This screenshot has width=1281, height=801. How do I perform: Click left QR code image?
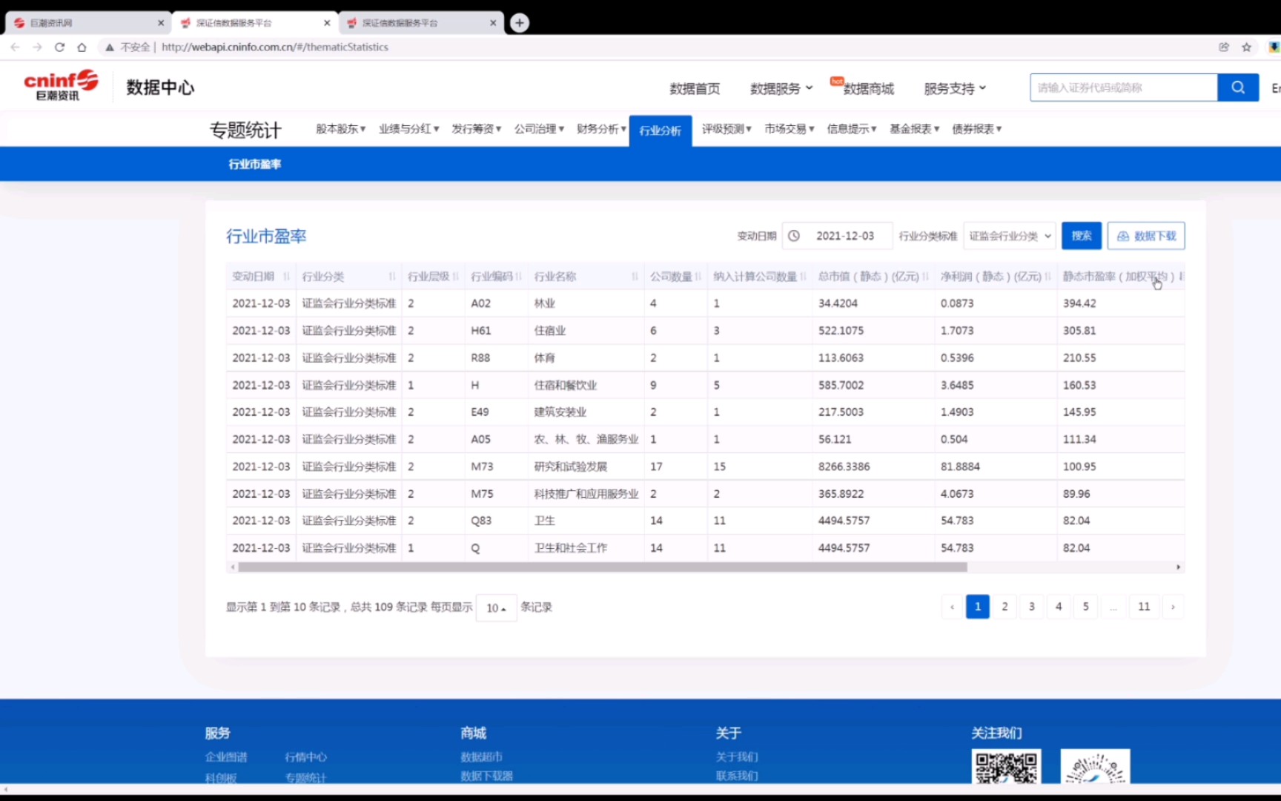click(1006, 767)
